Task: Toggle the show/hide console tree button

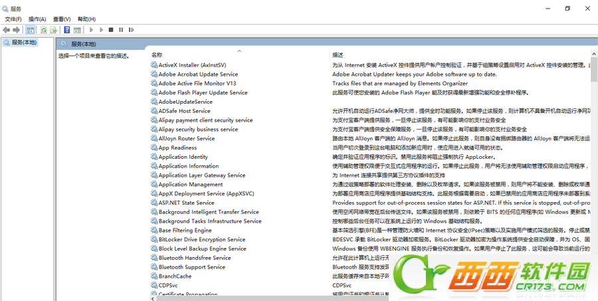Action: click(30, 30)
